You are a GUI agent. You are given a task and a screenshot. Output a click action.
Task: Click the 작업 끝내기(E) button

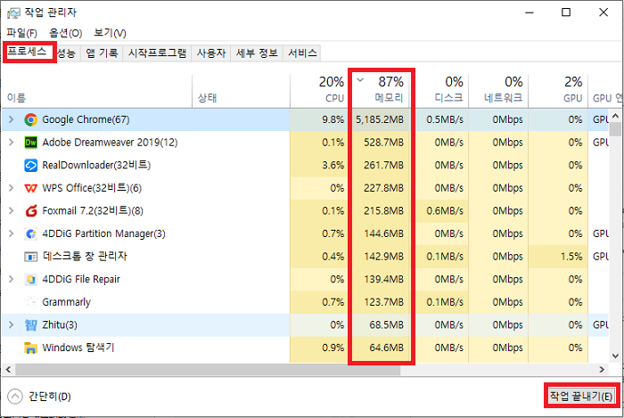pos(581,396)
